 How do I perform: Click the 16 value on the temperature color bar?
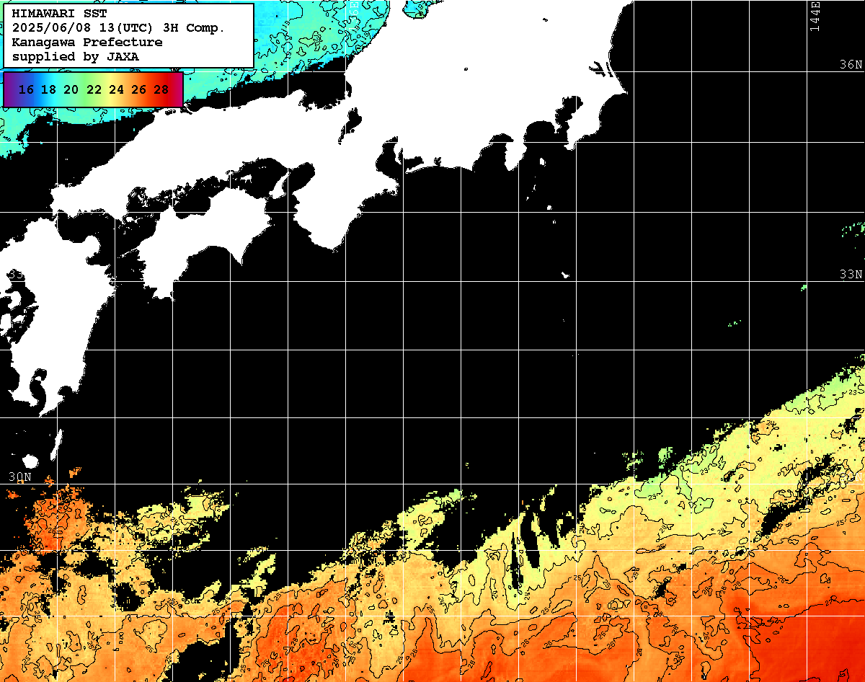click(x=26, y=89)
